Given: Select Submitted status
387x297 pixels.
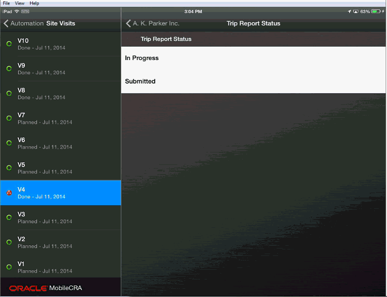Looking at the screenshot, I should pyautogui.click(x=254, y=81).
